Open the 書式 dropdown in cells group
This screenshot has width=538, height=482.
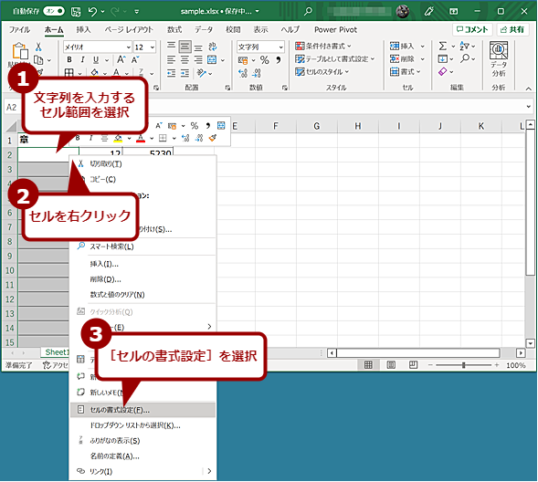point(405,72)
